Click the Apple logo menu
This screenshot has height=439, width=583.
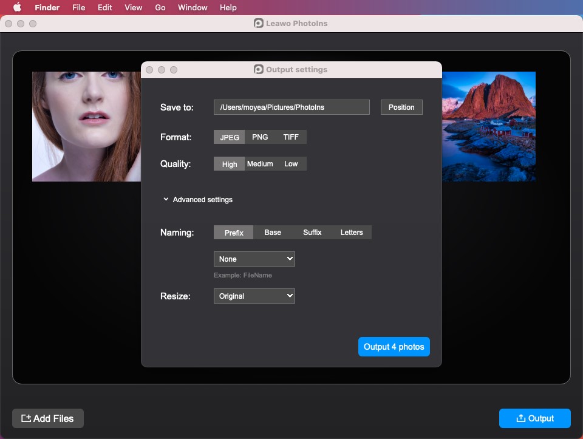(x=17, y=7)
